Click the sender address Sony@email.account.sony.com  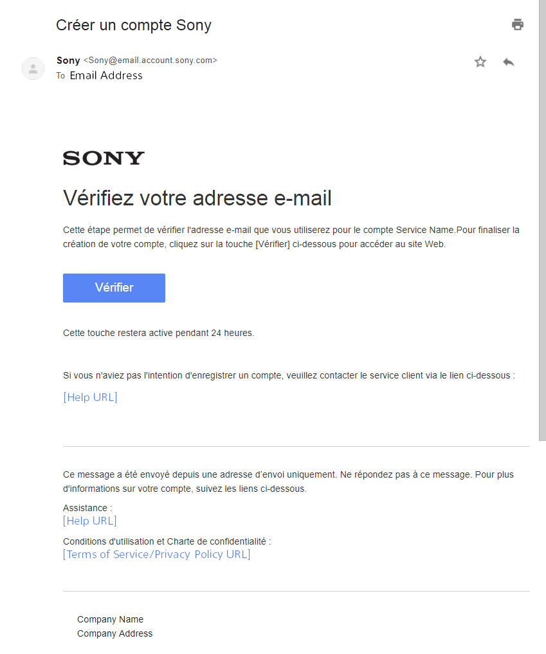150,61
